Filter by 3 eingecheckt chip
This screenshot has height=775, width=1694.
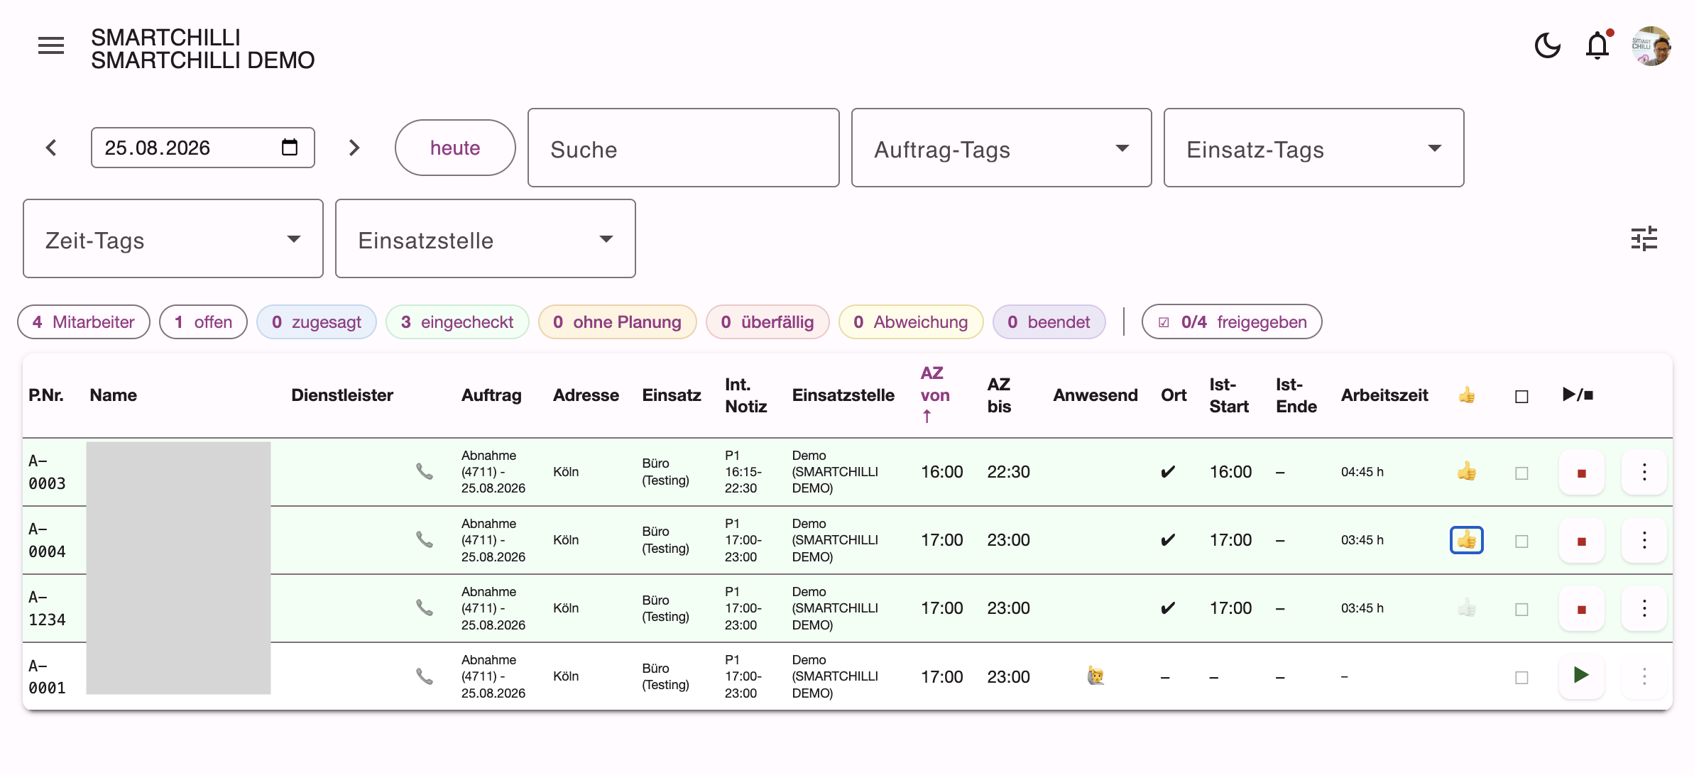(457, 322)
